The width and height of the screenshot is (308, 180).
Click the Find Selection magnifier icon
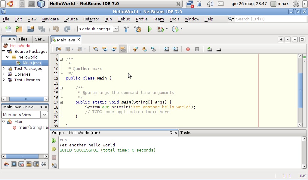click(96, 49)
